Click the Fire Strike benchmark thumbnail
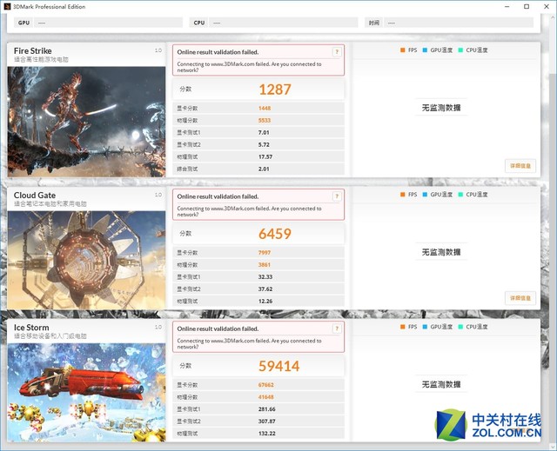 (x=86, y=122)
